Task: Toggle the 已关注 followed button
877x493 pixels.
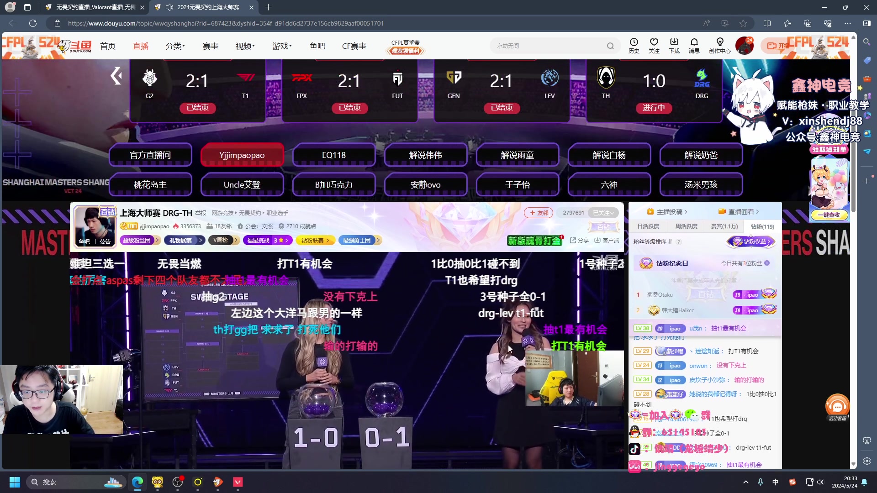Action: (603, 213)
